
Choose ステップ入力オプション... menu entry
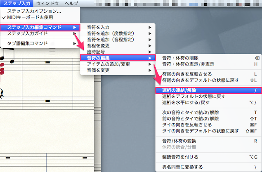[40, 11]
